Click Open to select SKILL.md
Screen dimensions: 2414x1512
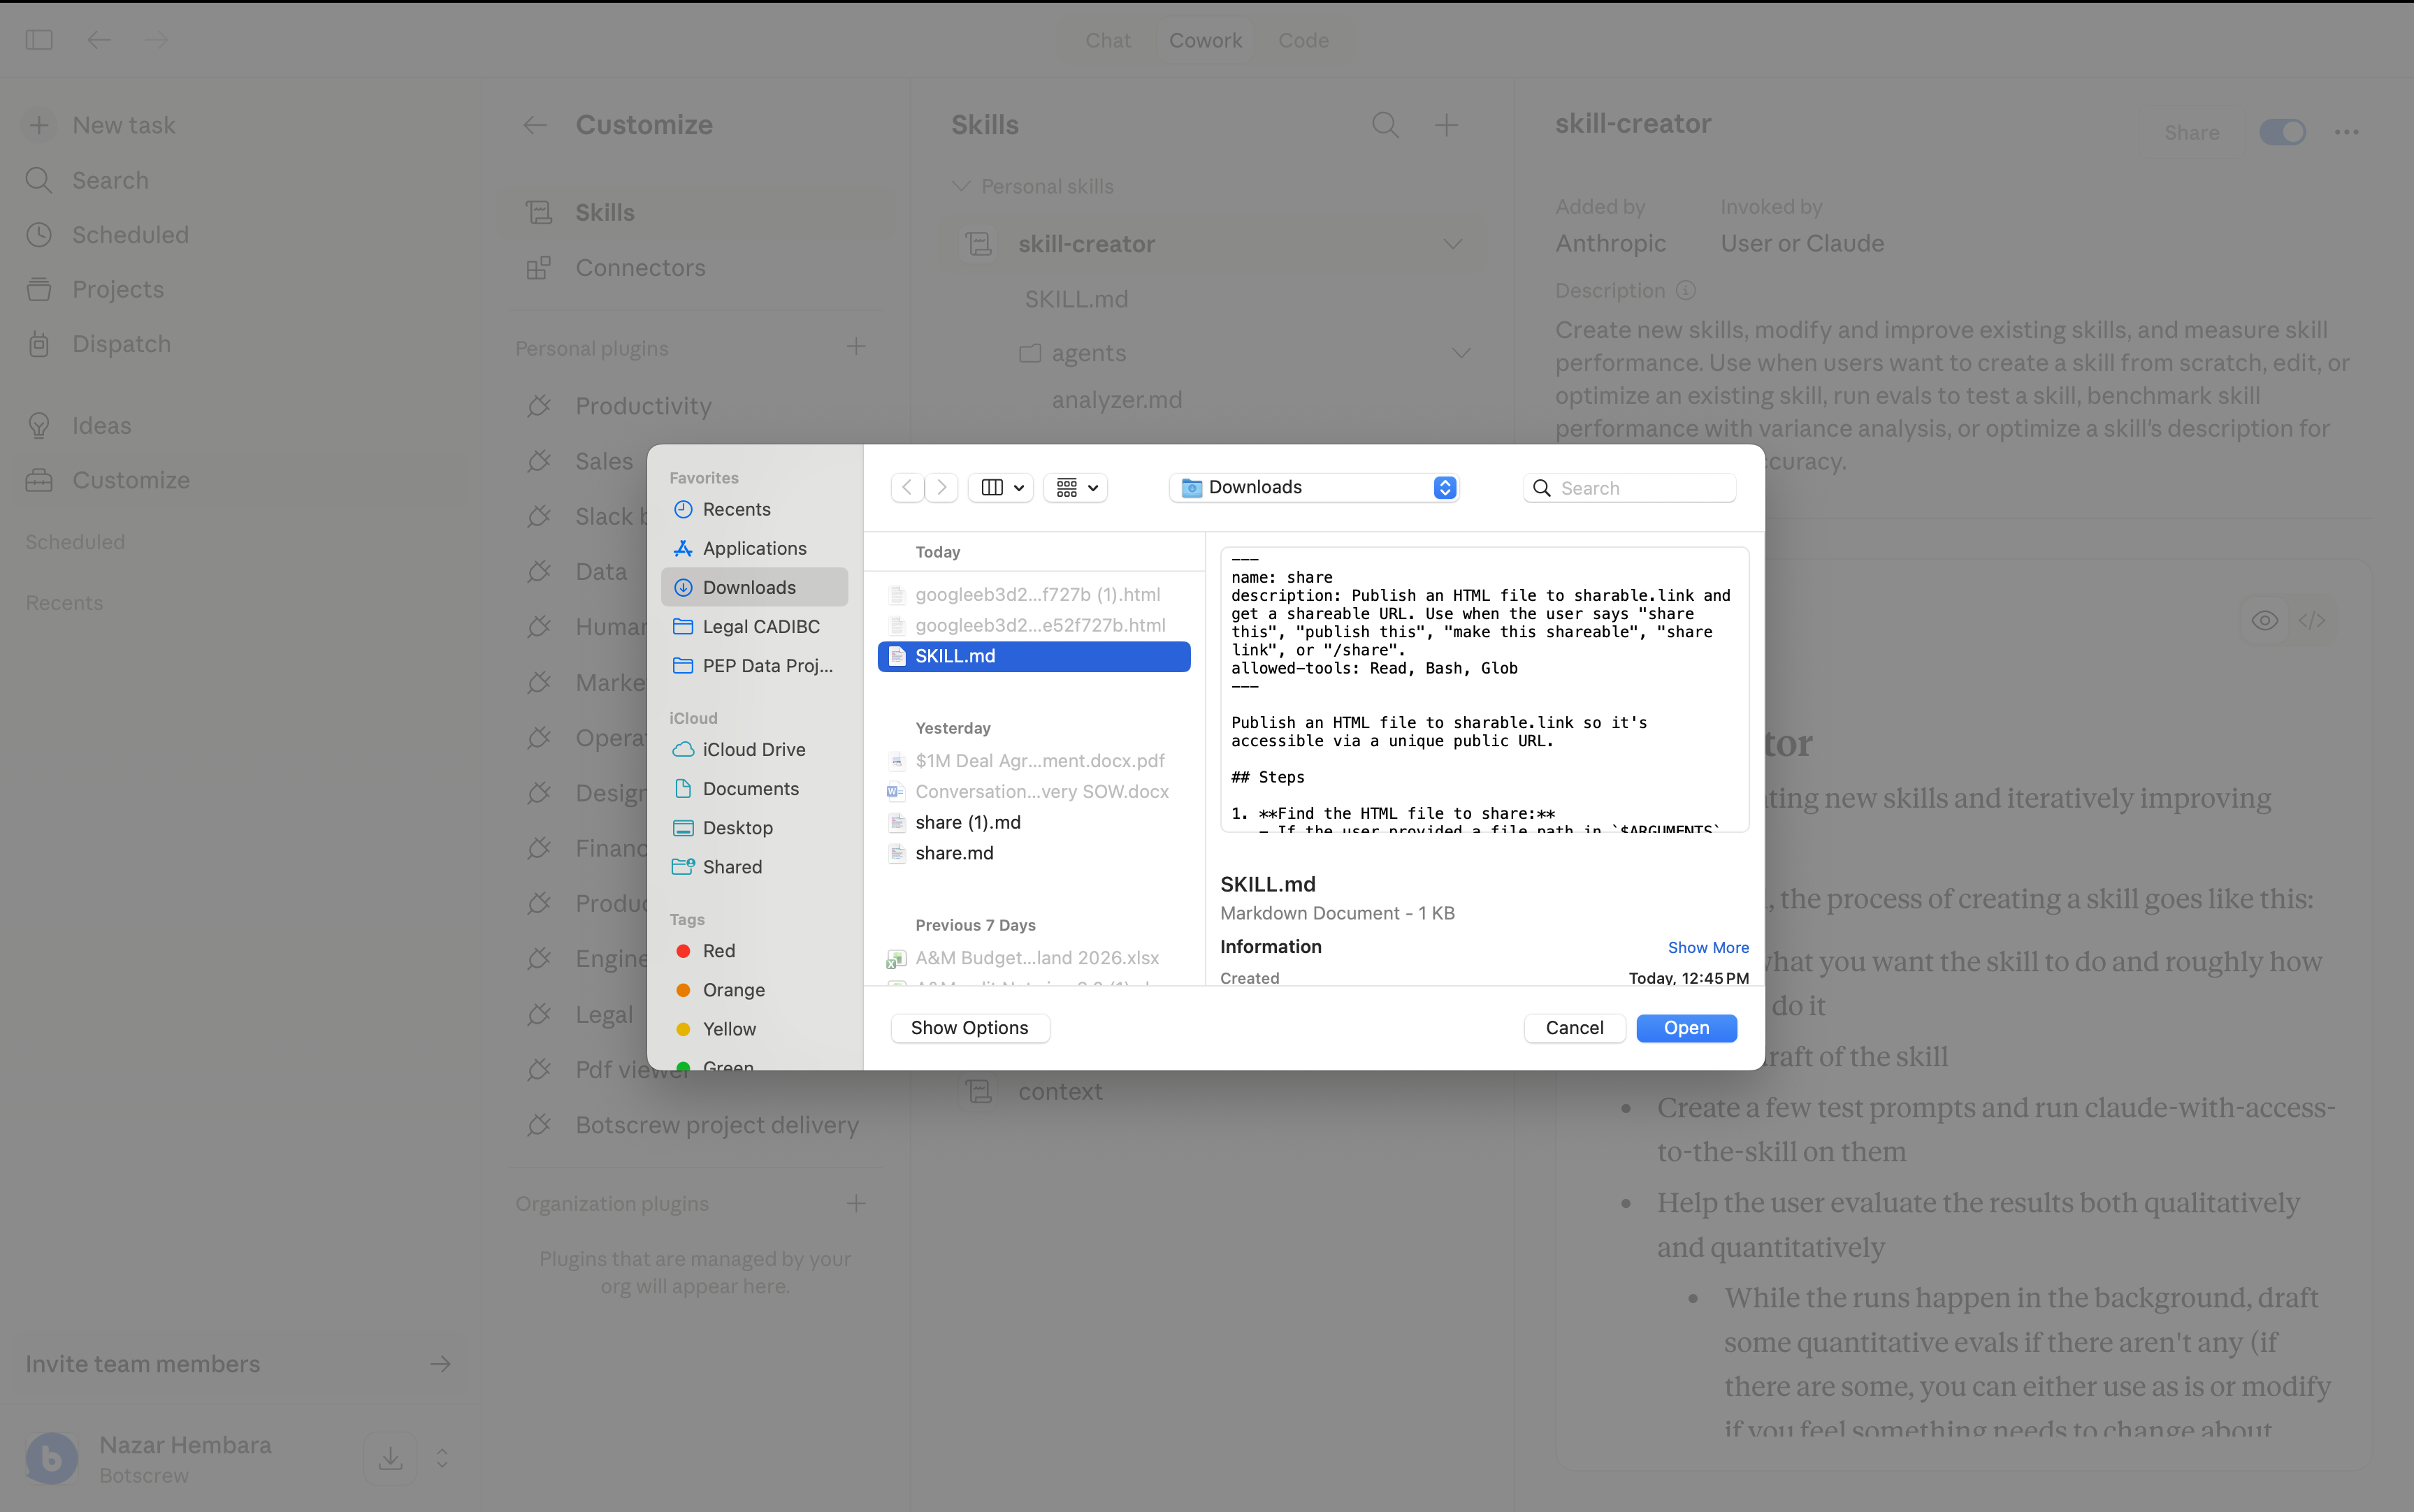1686,1027
